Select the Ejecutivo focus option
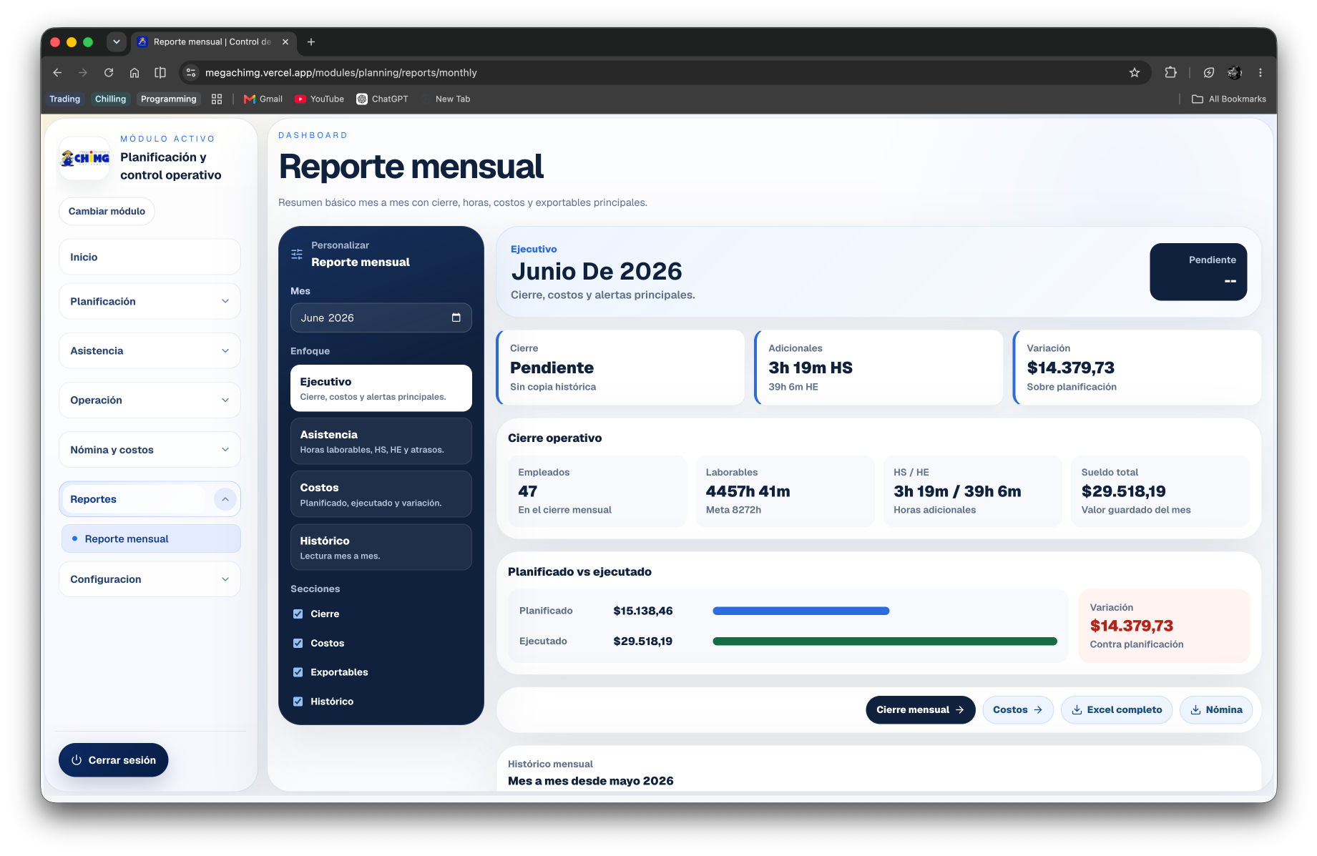The image size is (1317, 856). click(381, 388)
